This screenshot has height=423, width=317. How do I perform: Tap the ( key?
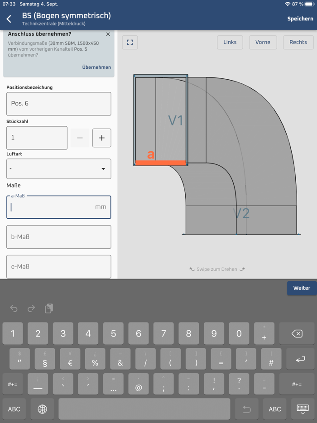point(171,359)
